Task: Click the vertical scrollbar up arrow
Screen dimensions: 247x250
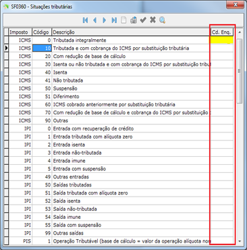Action: tap(240, 32)
